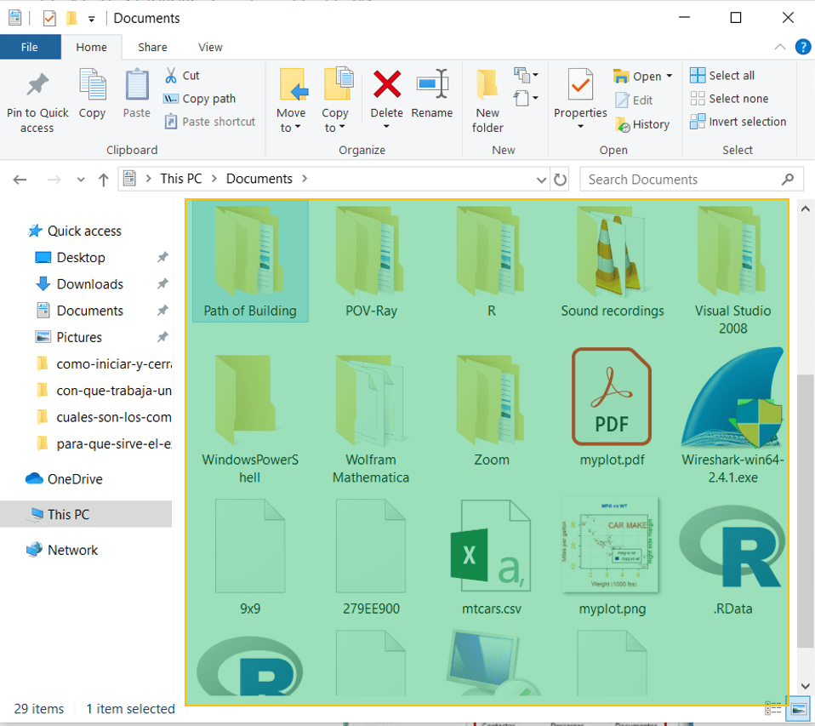Expand the arrow beneath Delete
This screenshot has width=815, height=726.
coord(386,126)
